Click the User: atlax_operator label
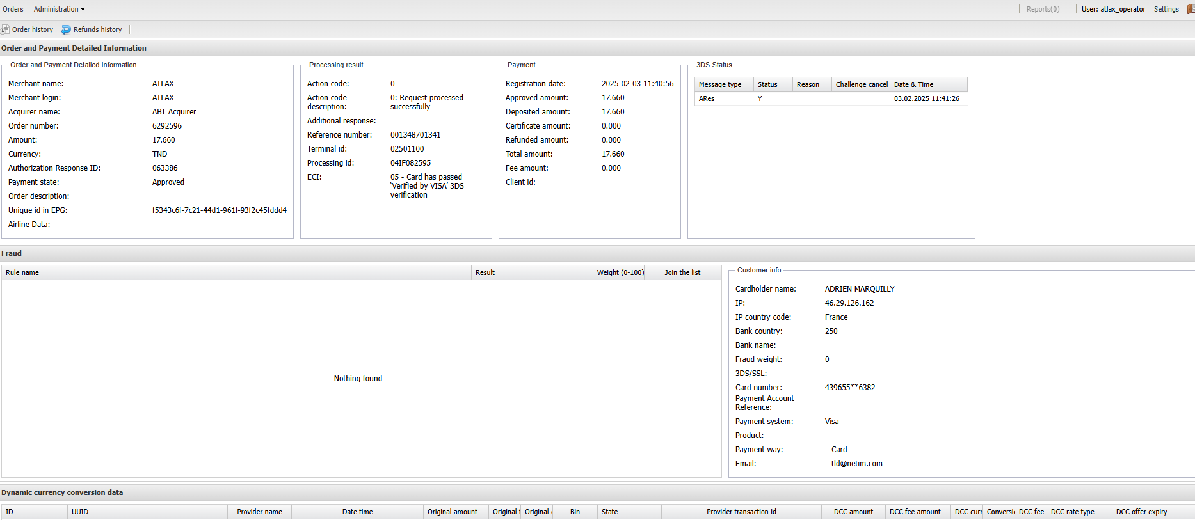Viewport: 1195px width, 520px height. (x=1113, y=9)
